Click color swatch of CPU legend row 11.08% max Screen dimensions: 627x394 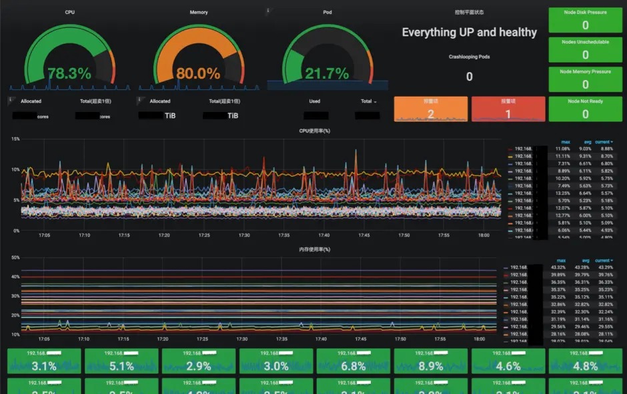coord(510,149)
